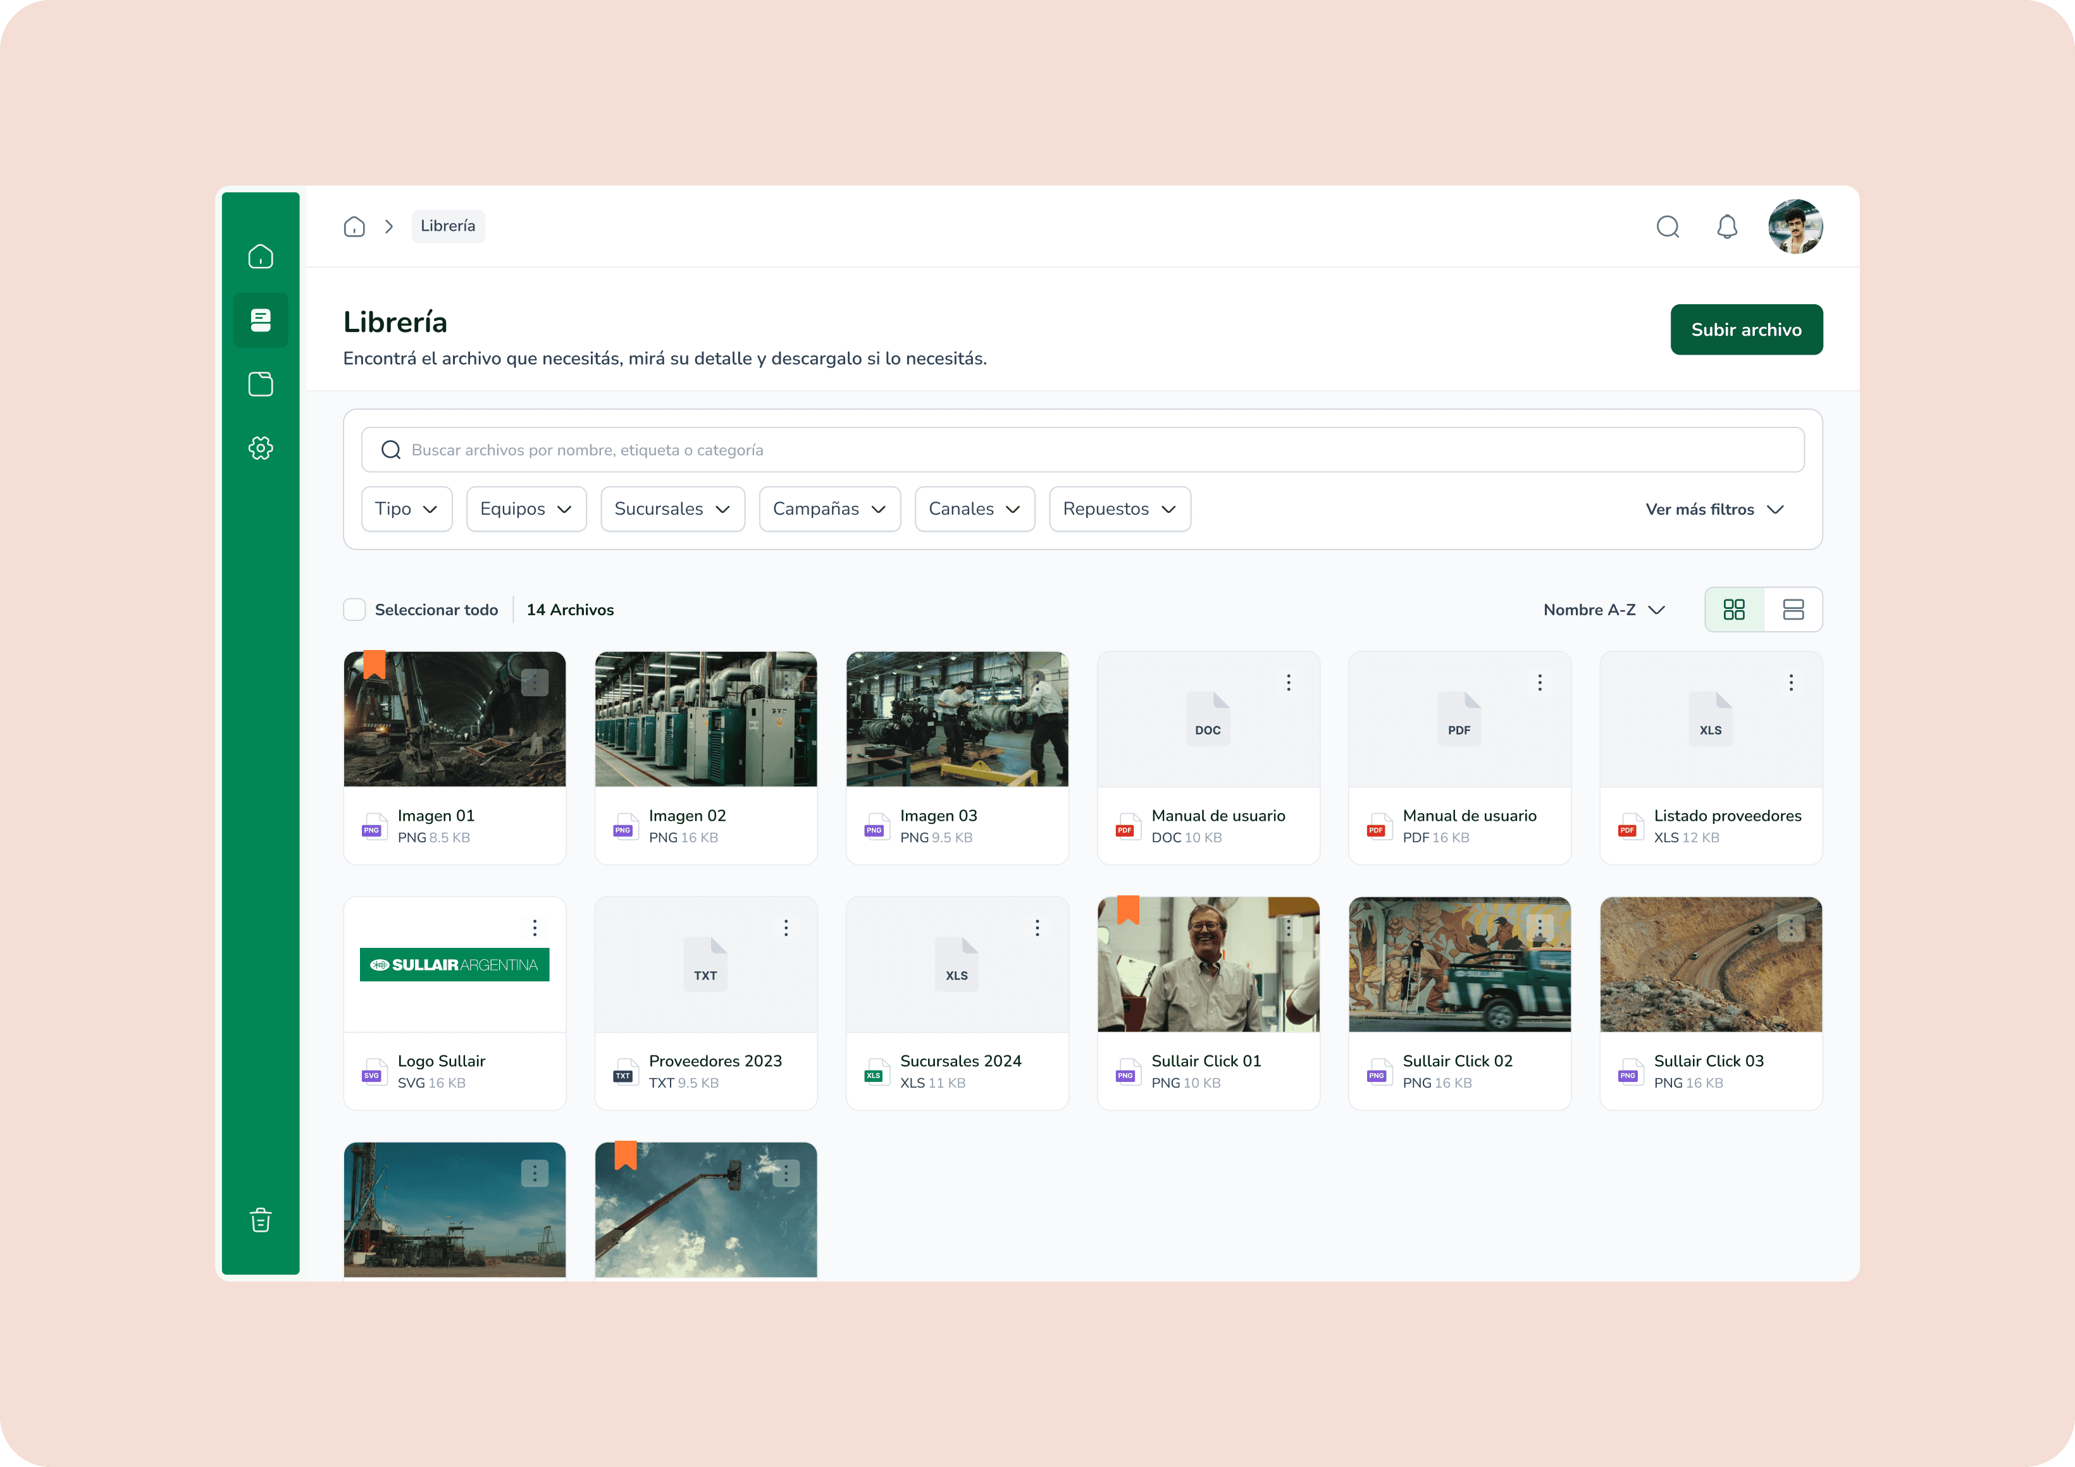The width and height of the screenshot is (2075, 1467).
Task: Click the search magnifier in top bar
Action: [1668, 227]
